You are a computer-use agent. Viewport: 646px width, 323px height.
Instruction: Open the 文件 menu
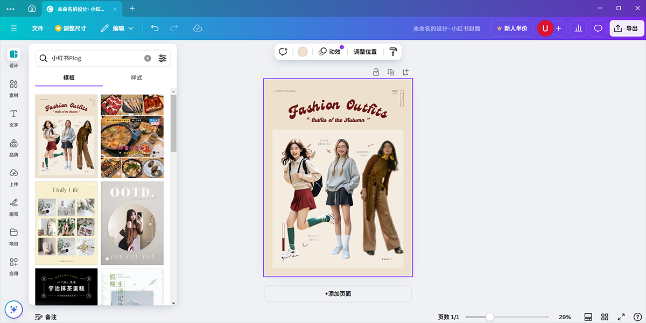(x=37, y=28)
